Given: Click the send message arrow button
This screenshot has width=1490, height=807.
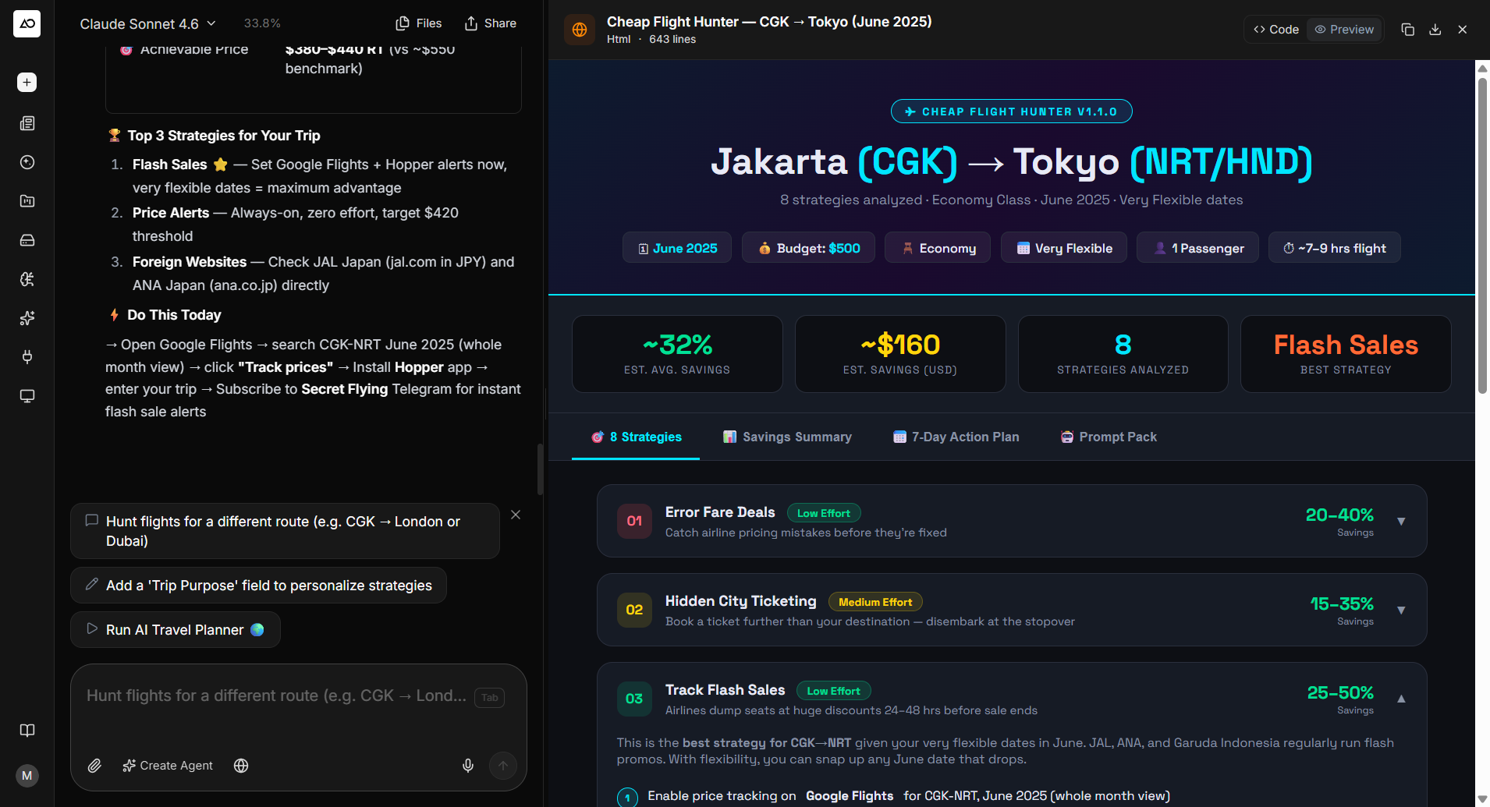Looking at the screenshot, I should pyautogui.click(x=503, y=766).
